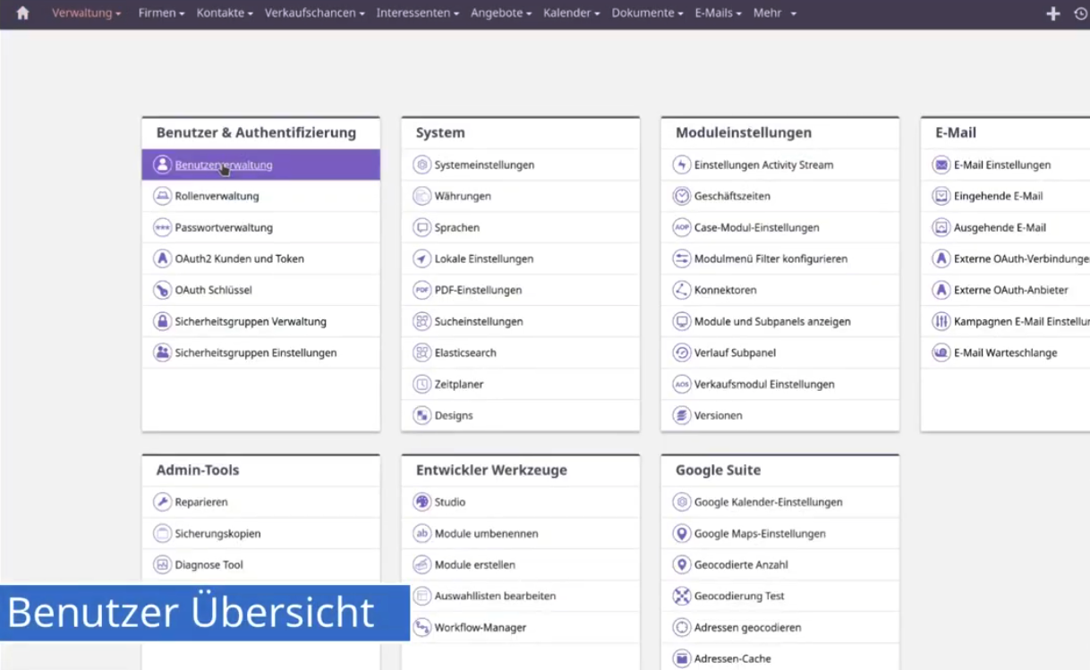Open recently viewed history icon
The height and width of the screenshot is (670, 1090).
pyautogui.click(x=1080, y=13)
